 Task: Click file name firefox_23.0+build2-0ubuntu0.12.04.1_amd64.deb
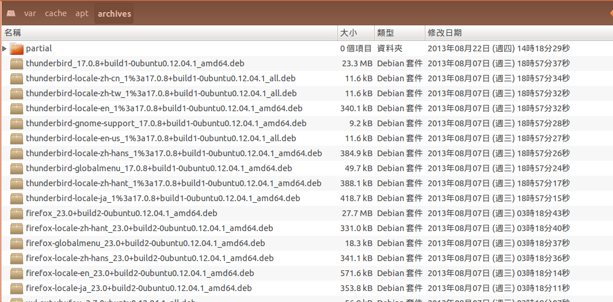click(121, 213)
